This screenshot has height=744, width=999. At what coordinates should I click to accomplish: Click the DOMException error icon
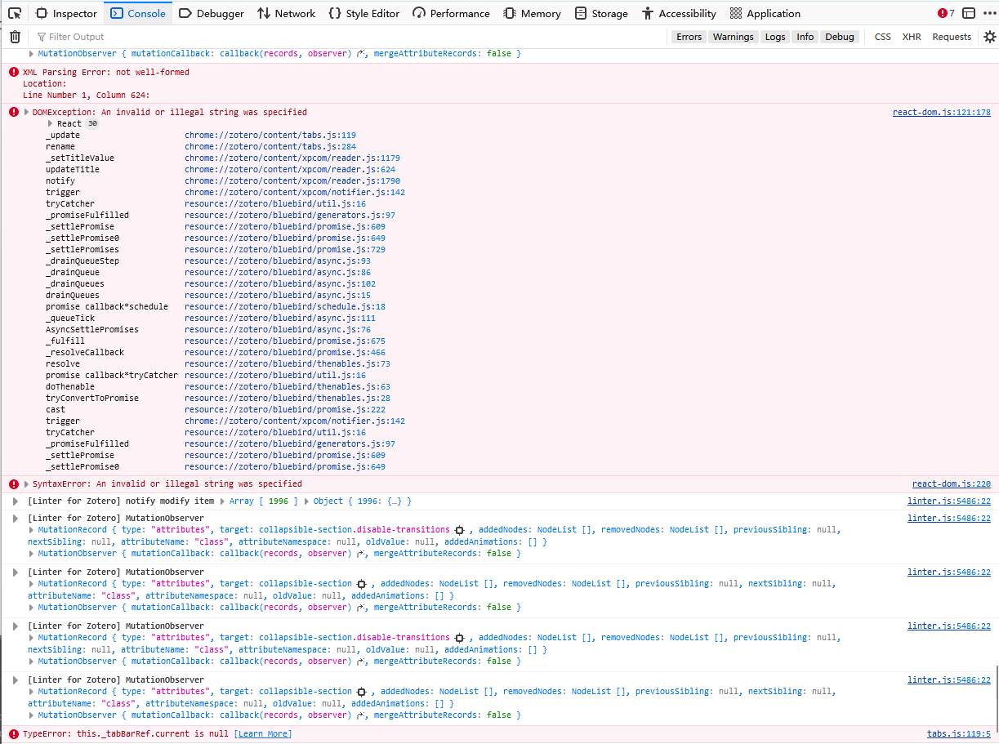click(14, 112)
